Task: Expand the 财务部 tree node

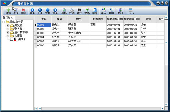Action: click(8, 29)
